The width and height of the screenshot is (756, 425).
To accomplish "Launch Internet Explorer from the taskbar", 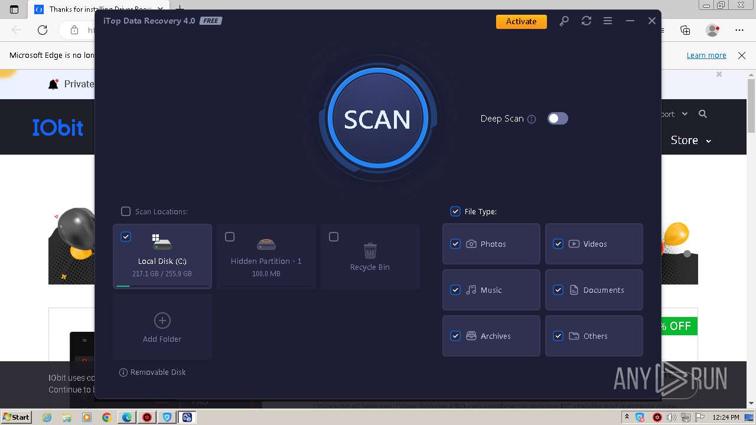I will coord(47,417).
